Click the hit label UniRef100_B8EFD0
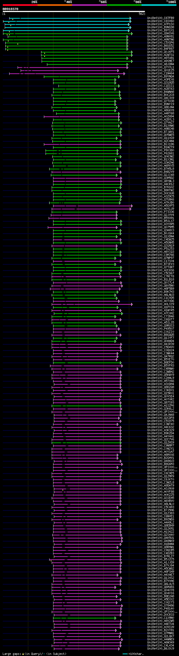 (x=161, y=363)
